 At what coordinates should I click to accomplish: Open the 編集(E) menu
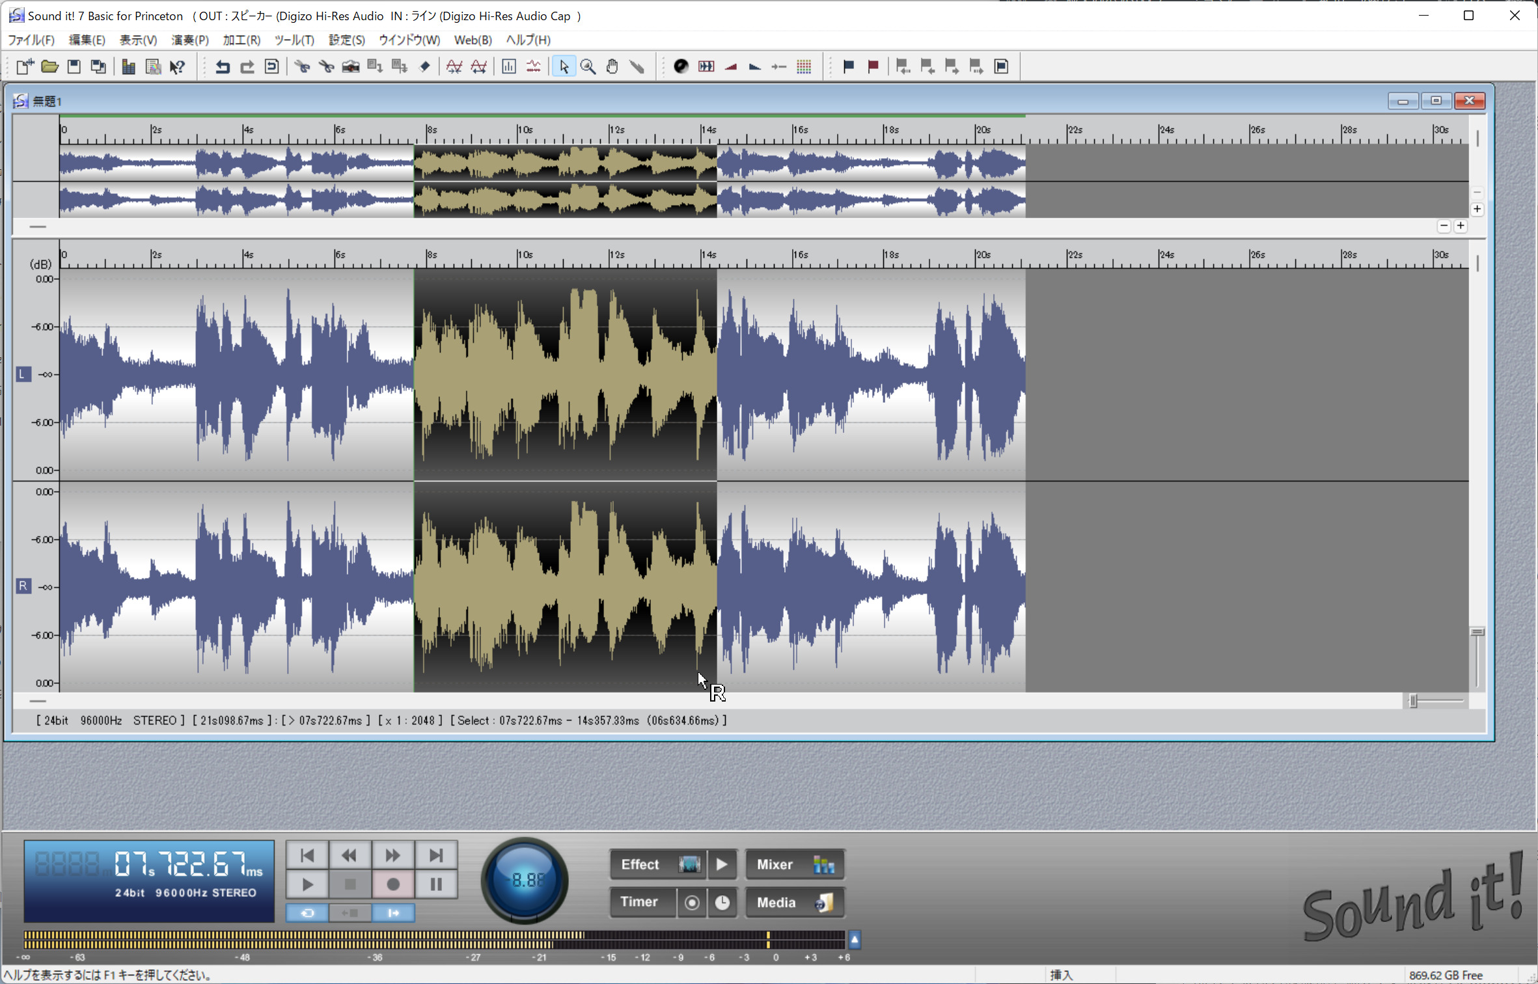(x=87, y=40)
